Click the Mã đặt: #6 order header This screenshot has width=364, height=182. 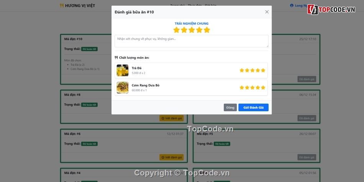click(72, 134)
